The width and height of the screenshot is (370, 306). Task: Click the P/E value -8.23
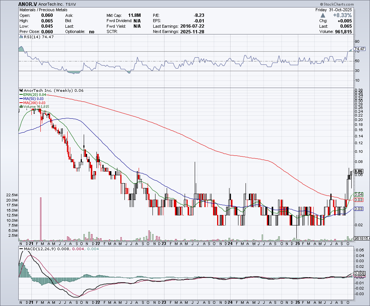point(199,15)
